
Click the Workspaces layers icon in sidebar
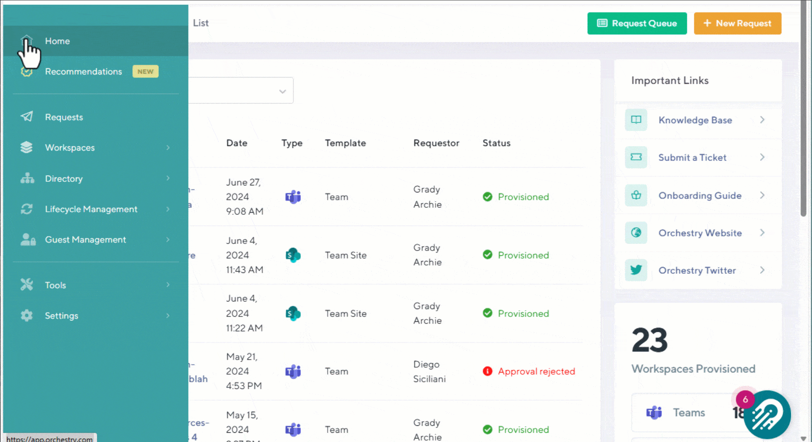[26, 147]
